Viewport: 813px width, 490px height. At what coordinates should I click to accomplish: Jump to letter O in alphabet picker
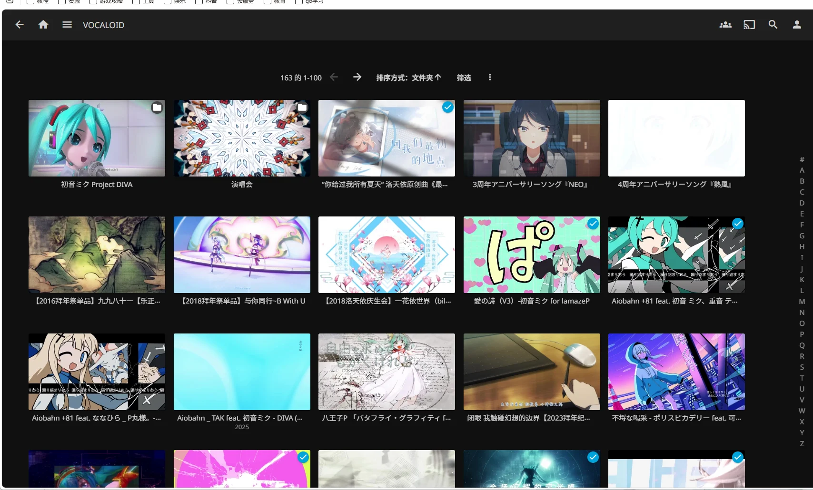tap(802, 323)
